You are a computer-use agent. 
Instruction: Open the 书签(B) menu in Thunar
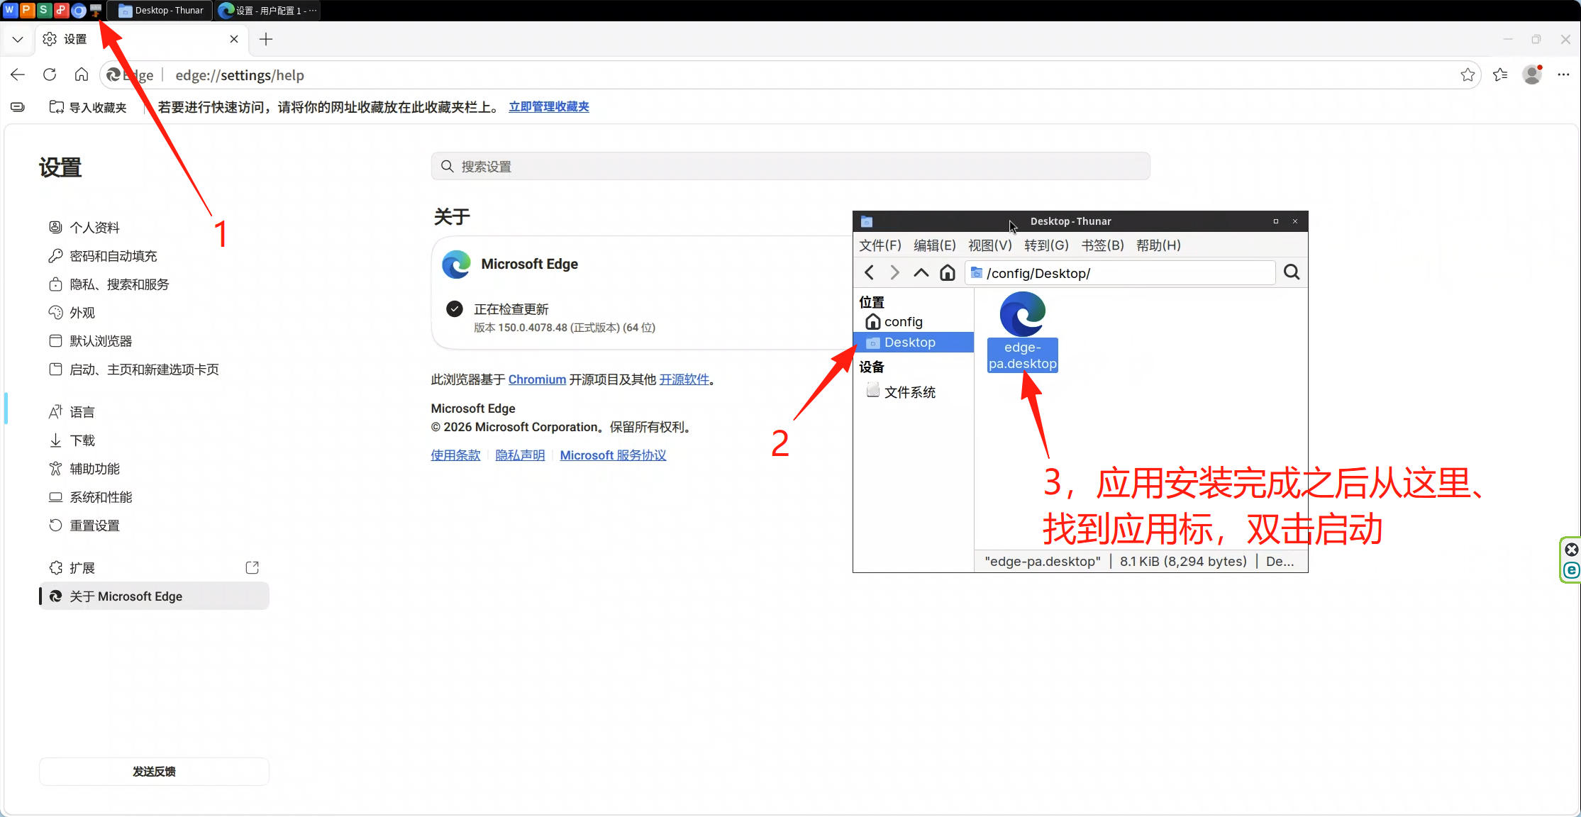tap(1103, 245)
